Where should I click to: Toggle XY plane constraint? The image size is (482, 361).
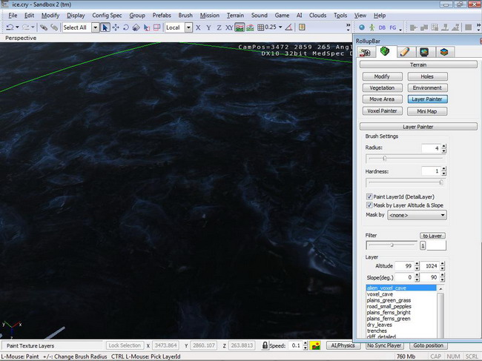[x=229, y=27]
